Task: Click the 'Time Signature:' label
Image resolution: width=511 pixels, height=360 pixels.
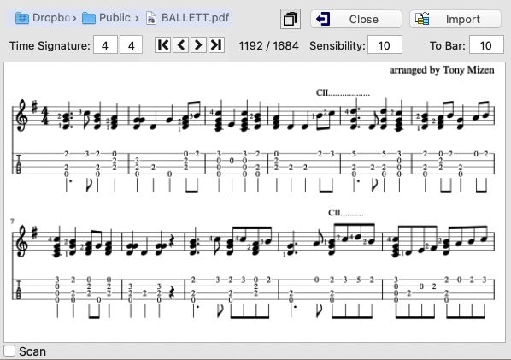Action: click(x=50, y=45)
